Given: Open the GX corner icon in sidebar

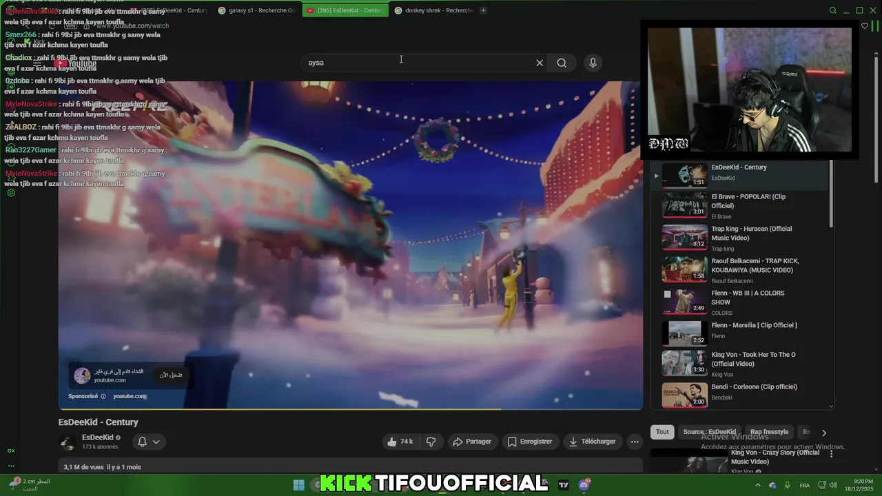Looking at the screenshot, I should click(x=11, y=451).
